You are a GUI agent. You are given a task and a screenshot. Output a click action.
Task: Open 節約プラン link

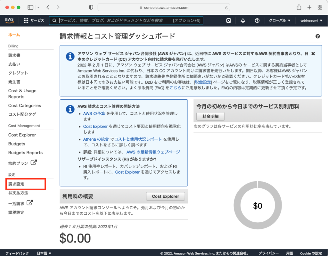click(x=18, y=163)
